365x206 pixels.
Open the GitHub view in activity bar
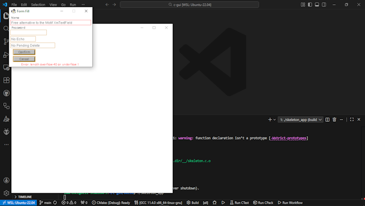pyautogui.click(x=6, y=93)
